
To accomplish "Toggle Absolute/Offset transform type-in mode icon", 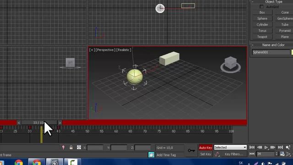I will (x=79, y=148).
